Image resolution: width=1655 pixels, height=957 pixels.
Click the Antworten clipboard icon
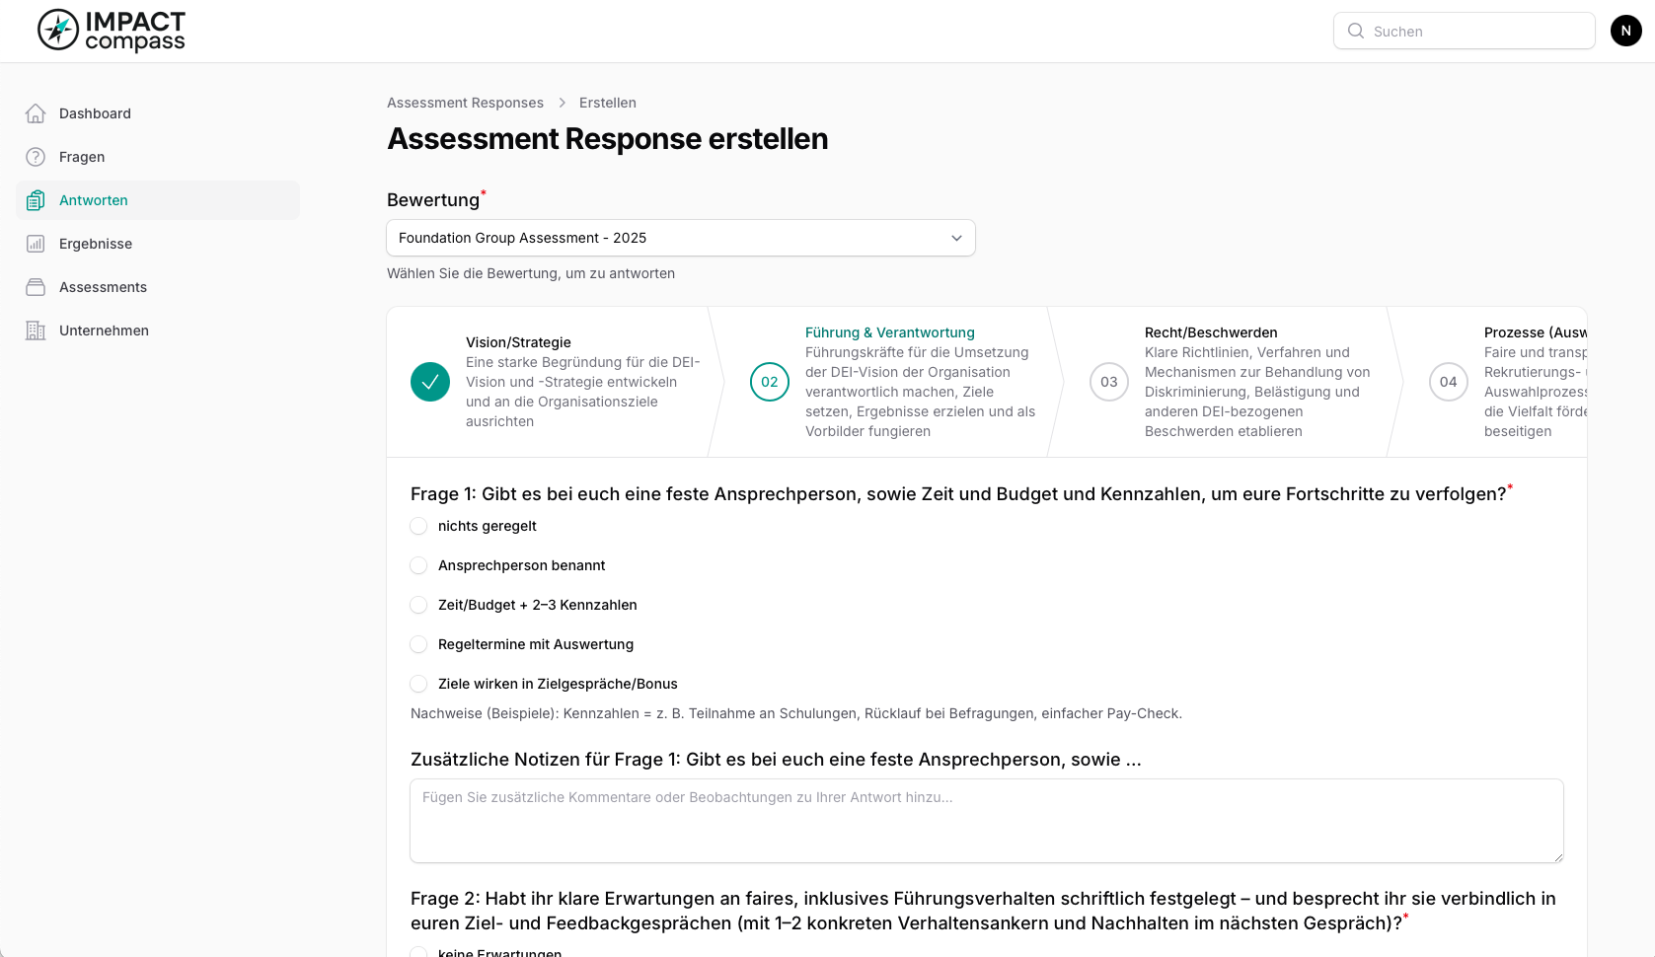tap(36, 199)
